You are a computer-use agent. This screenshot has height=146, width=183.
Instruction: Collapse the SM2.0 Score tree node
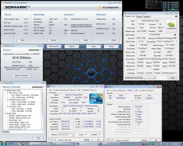7,93
